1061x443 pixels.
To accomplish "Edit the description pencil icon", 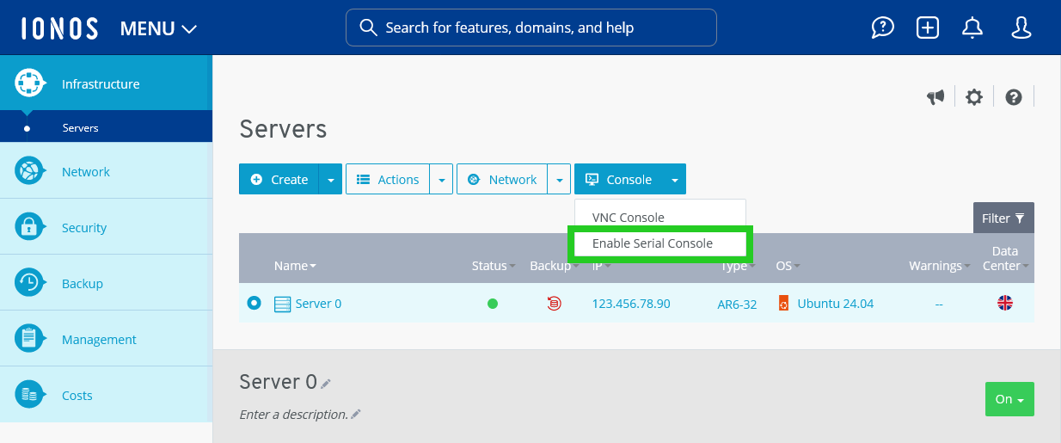I will pos(356,415).
